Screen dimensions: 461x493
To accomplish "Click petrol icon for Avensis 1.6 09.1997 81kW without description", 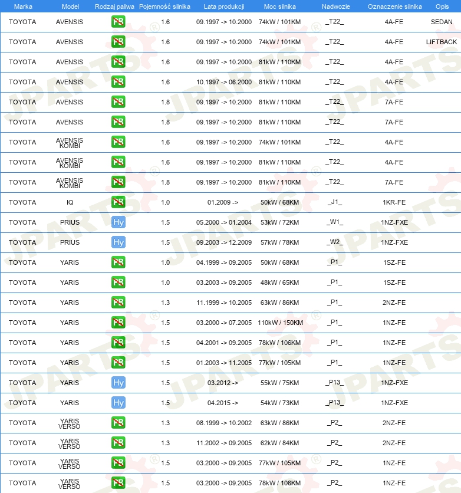I will point(118,62).
